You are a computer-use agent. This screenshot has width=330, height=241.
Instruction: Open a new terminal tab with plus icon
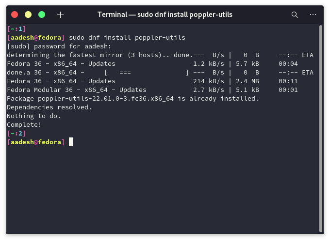pos(60,15)
